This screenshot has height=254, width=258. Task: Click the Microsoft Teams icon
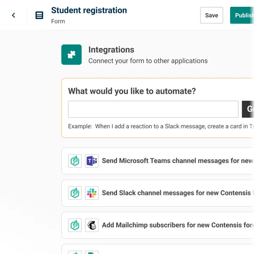pos(92,161)
